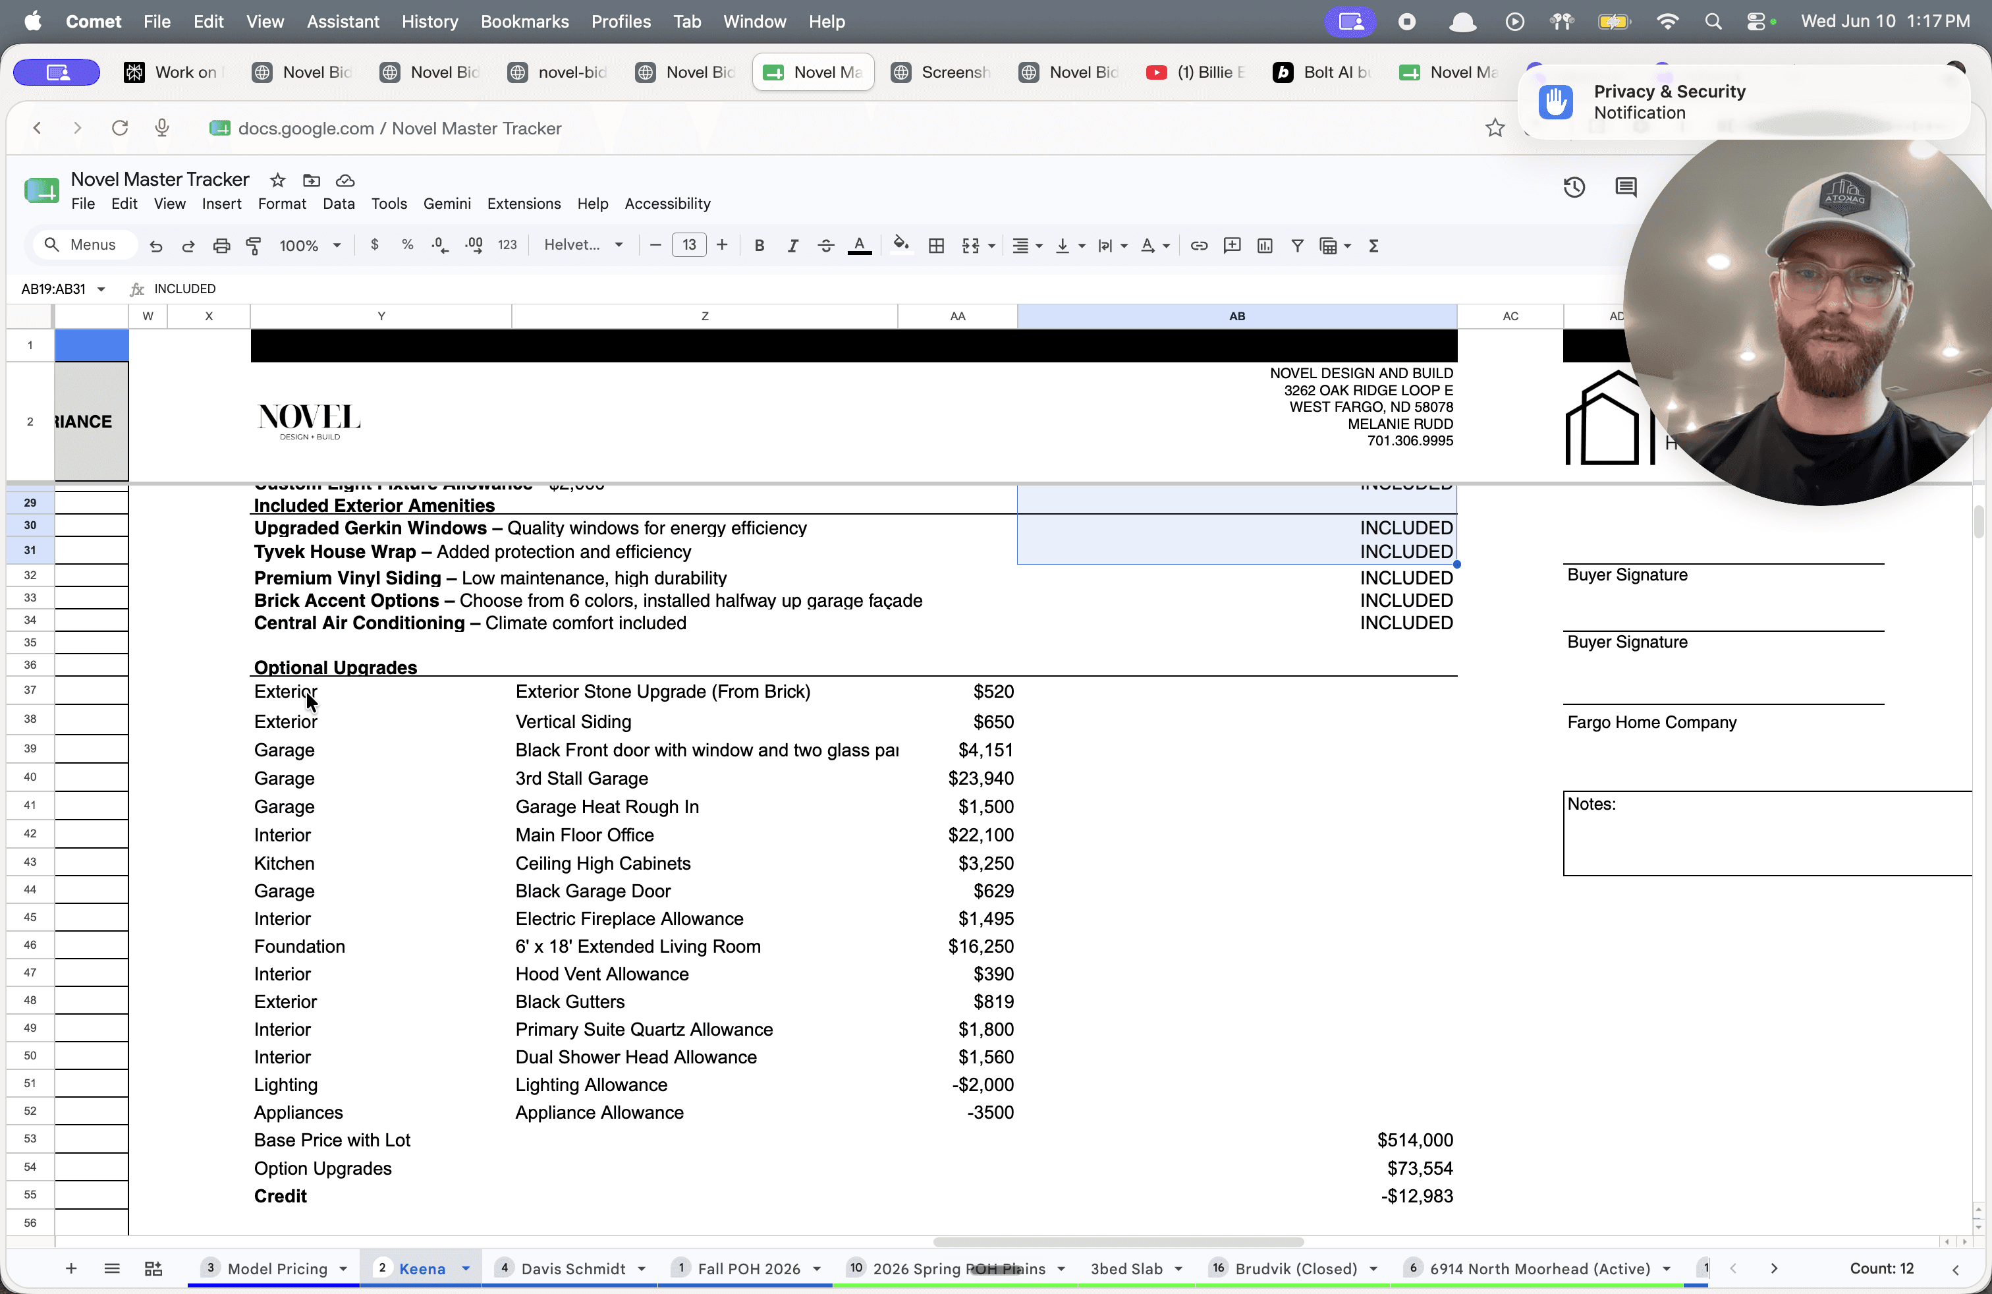Toggle Italic formatting

[792, 245]
